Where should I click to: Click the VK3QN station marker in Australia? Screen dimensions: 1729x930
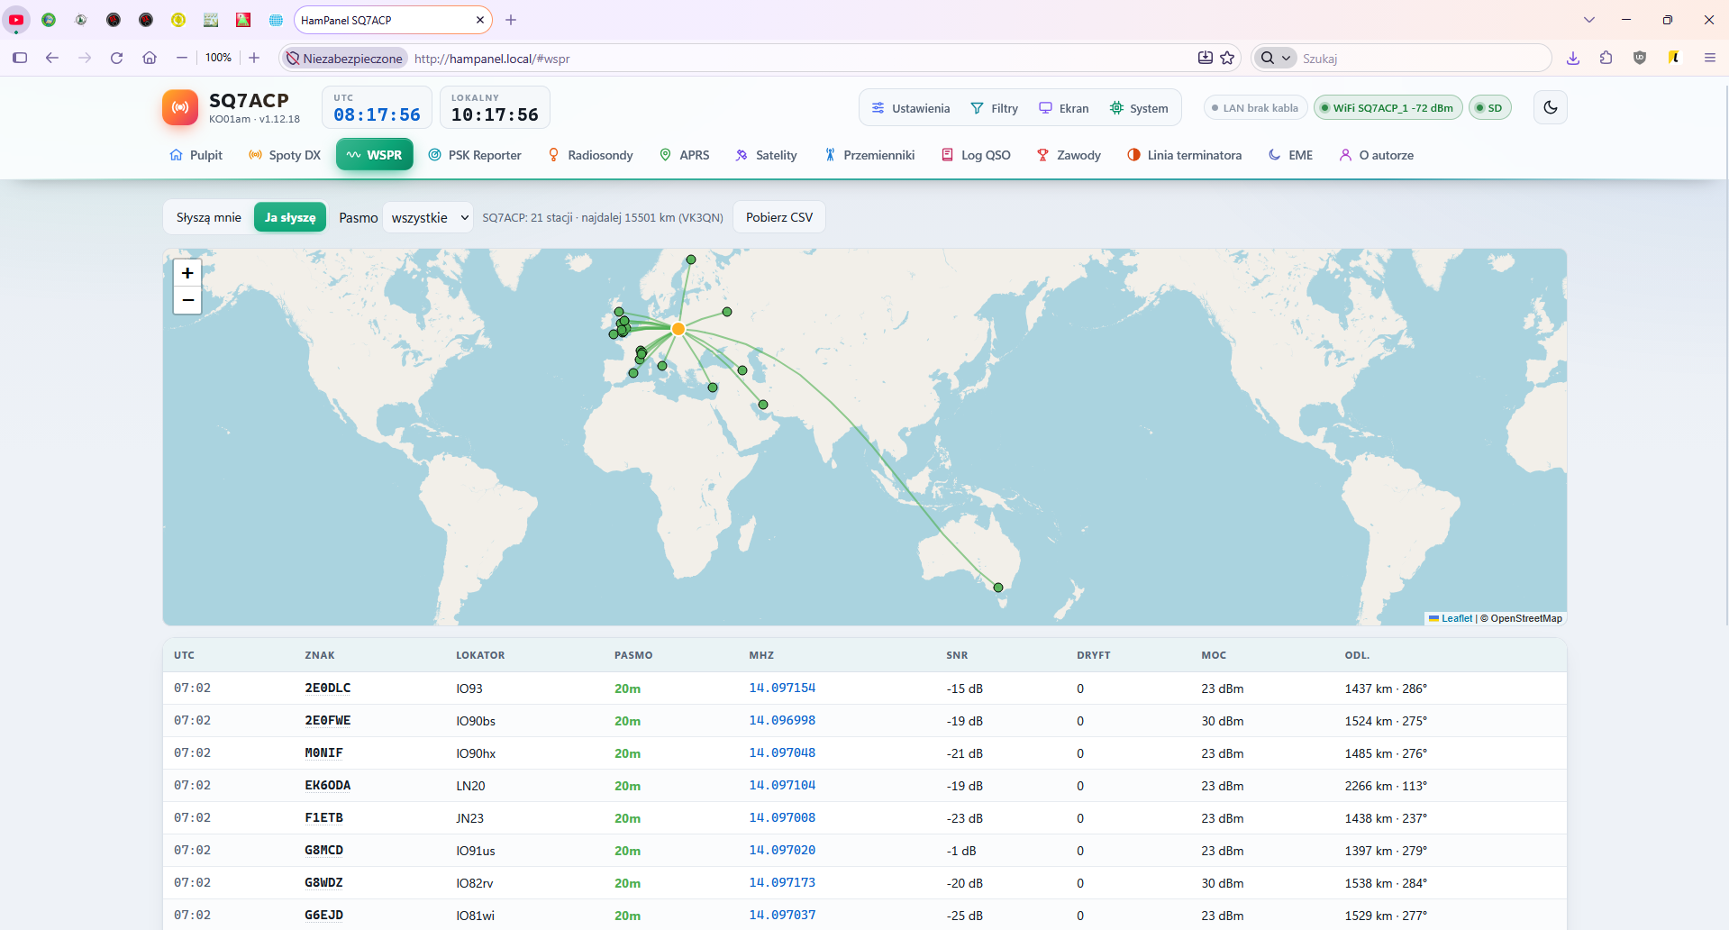(x=998, y=588)
